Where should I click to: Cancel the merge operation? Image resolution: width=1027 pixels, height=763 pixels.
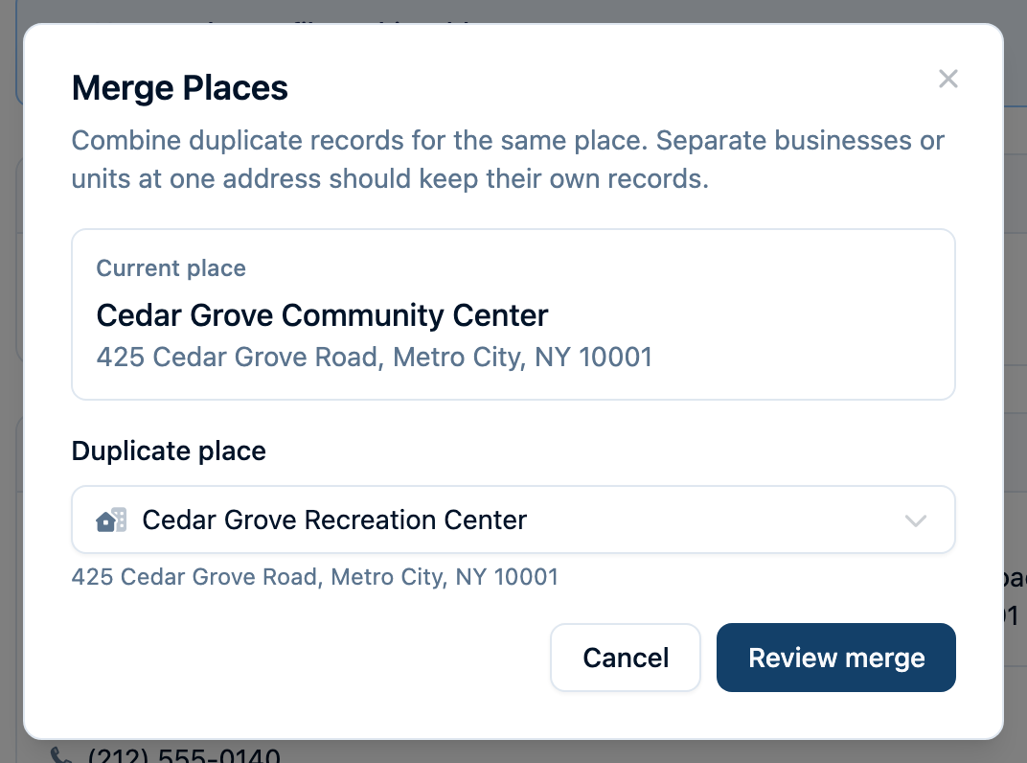click(626, 658)
